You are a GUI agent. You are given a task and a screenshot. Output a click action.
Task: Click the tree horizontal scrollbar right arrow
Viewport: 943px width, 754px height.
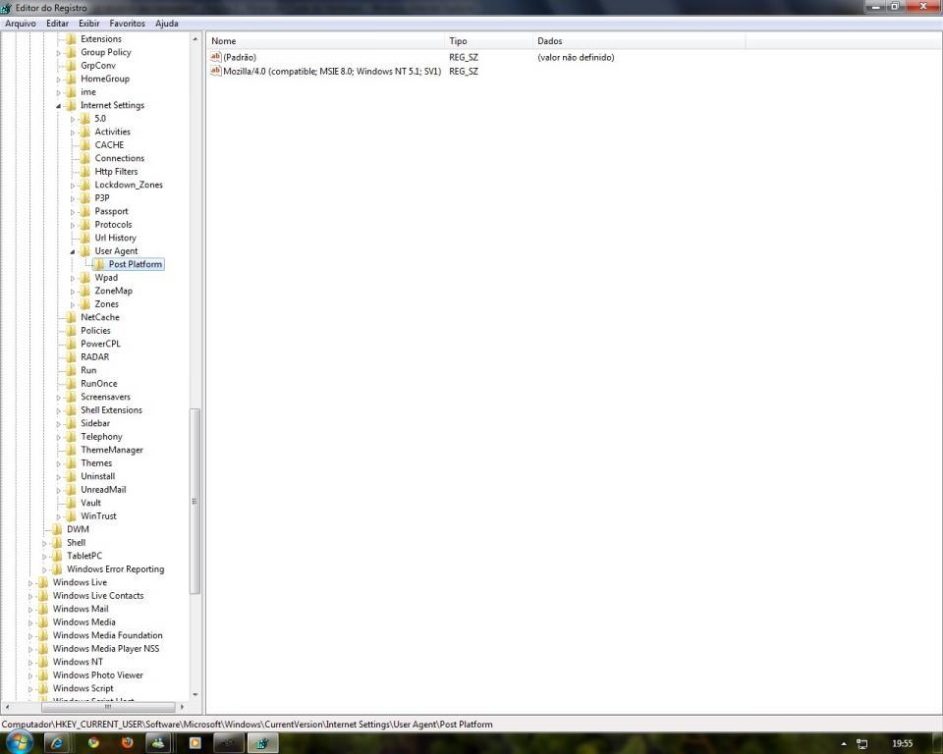[x=182, y=707]
